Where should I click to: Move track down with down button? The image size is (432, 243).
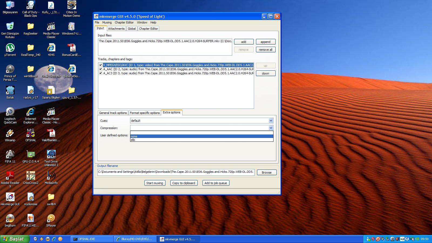(x=266, y=73)
